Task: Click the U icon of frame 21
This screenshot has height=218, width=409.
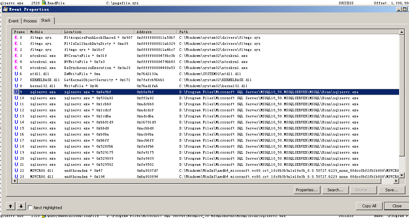Action: point(16,165)
